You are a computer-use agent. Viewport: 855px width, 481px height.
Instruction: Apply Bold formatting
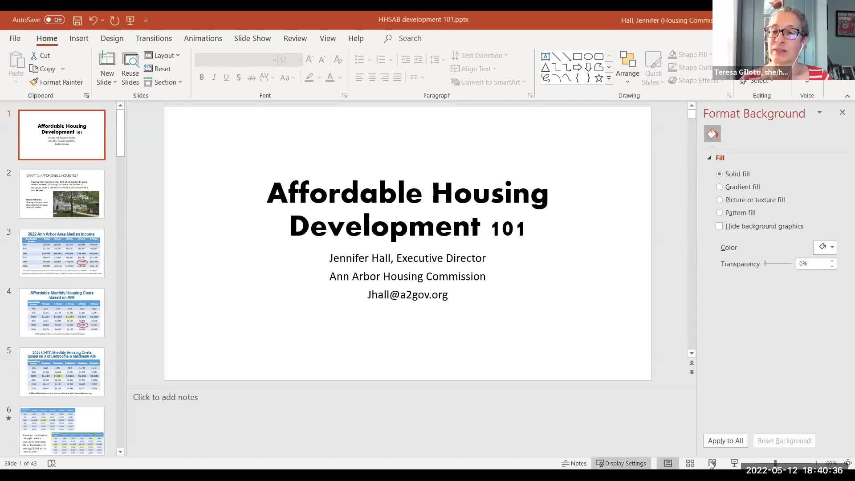(202, 77)
